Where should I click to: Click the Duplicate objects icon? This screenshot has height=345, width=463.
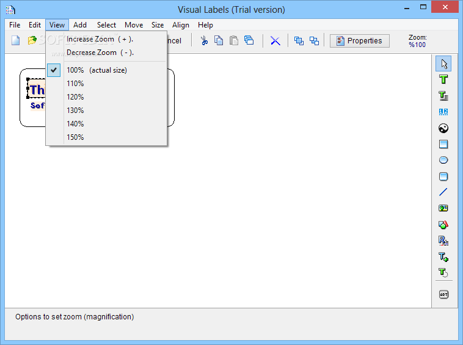pyautogui.click(x=249, y=40)
